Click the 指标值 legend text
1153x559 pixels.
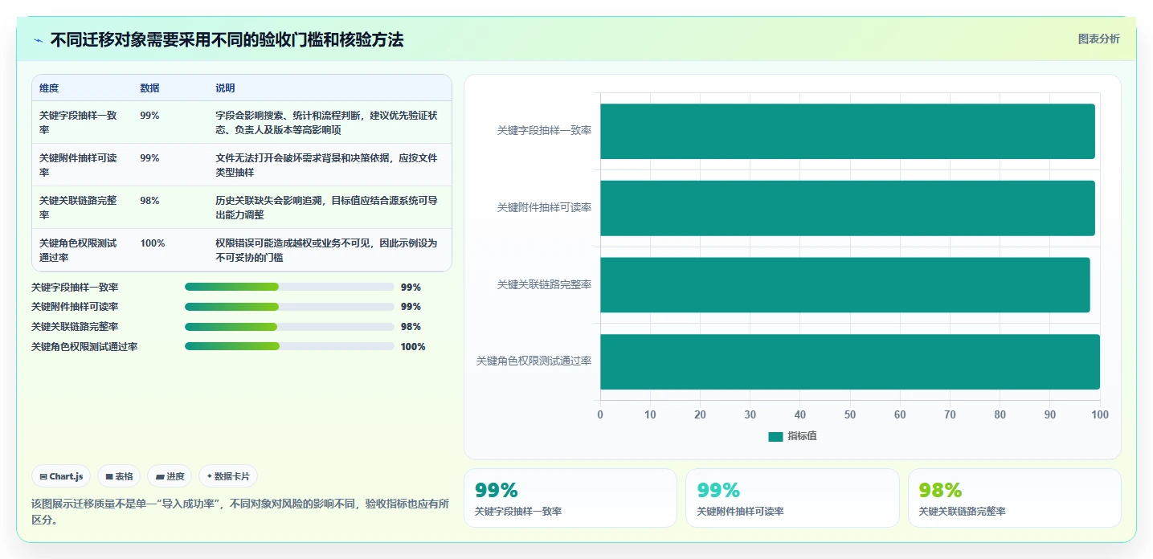802,436
